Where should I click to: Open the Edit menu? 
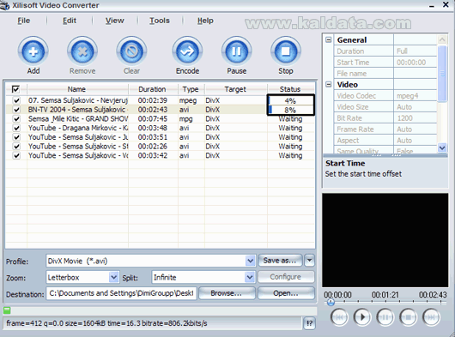coord(70,21)
